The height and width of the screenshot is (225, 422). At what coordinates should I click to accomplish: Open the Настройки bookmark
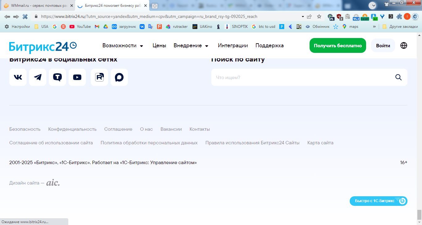(x=17, y=27)
